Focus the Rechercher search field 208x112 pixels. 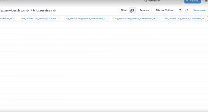click(162, 1)
